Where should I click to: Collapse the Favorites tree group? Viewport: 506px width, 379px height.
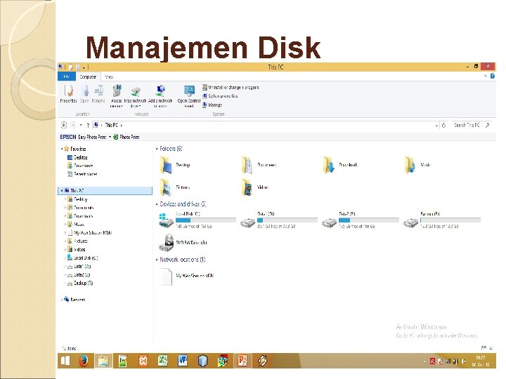(x=62, y=149)
